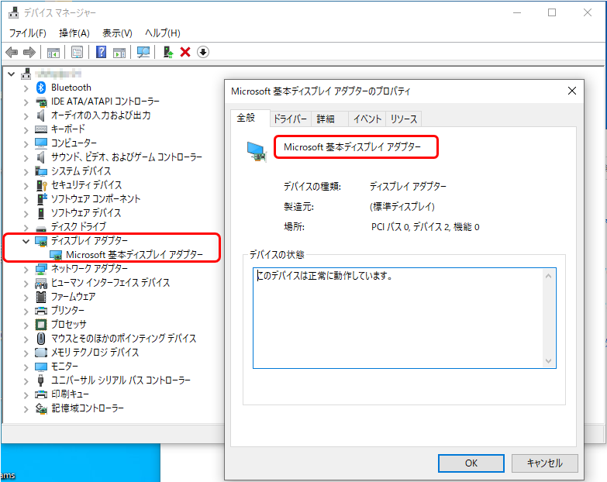Scan for hardware changes icon
Viewport: 607px width, 482px height.
click(x=143, y=52)
